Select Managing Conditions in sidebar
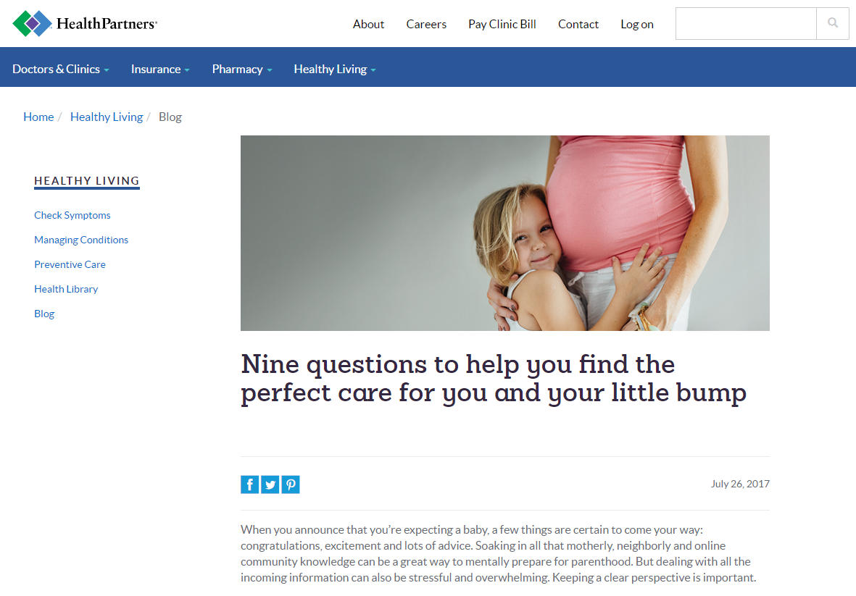The width and height of the screenshot is (856, 596). (x=80, y=240)
